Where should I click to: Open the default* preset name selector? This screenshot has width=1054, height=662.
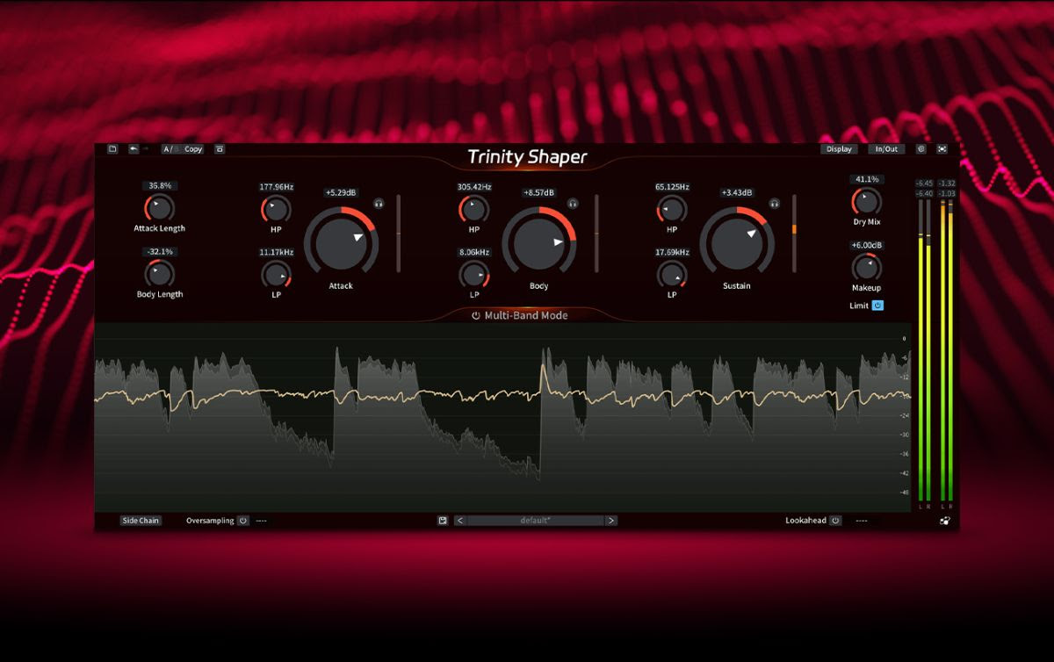[536, 521]
